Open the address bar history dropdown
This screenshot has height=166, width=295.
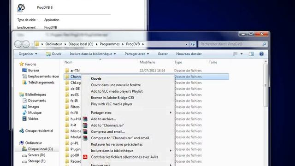(186, 44)
